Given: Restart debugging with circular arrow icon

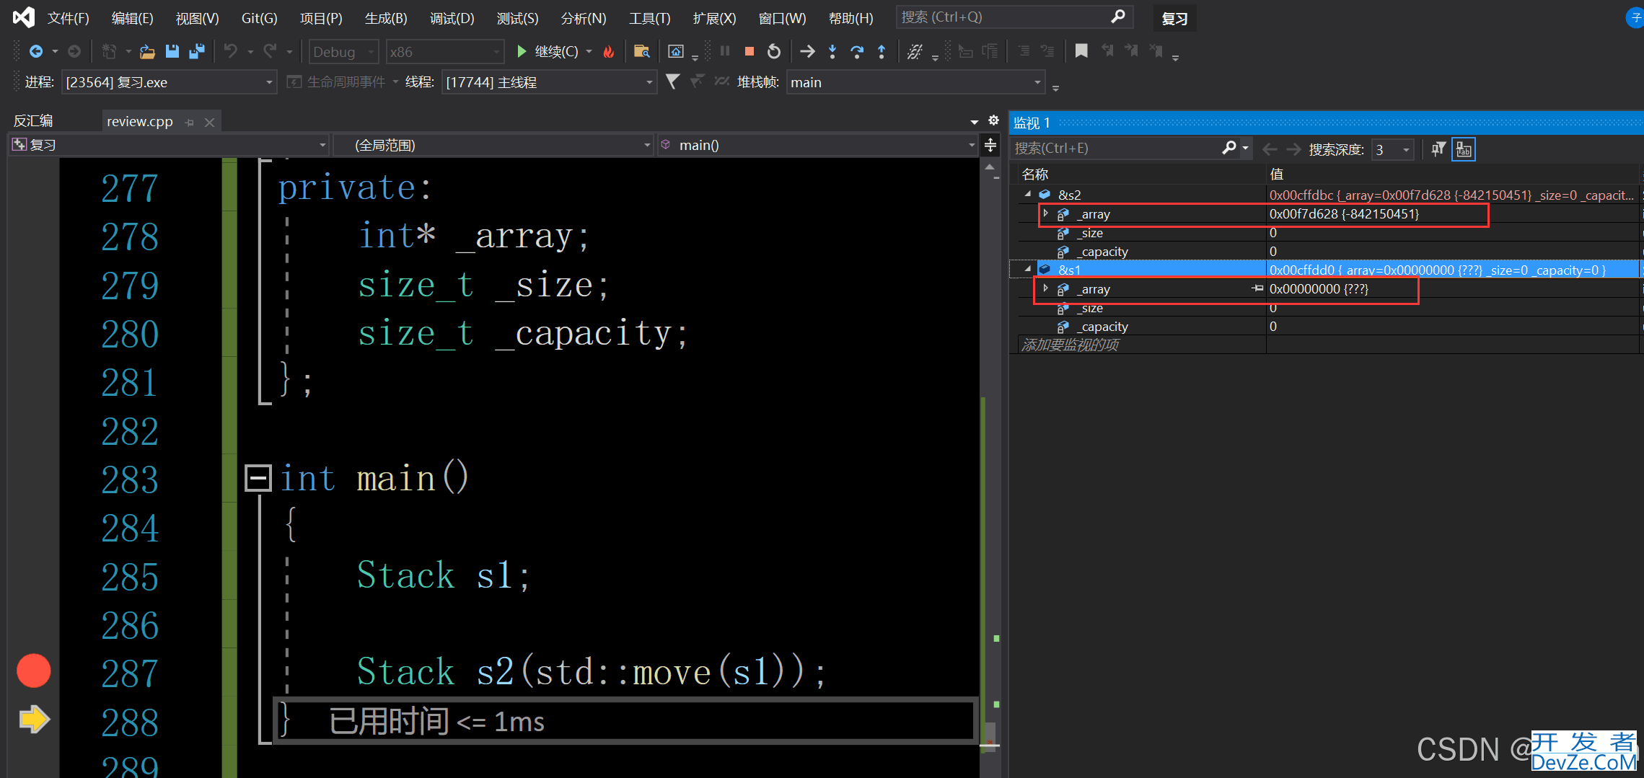Looking at the screenshot, I should 774,51.
